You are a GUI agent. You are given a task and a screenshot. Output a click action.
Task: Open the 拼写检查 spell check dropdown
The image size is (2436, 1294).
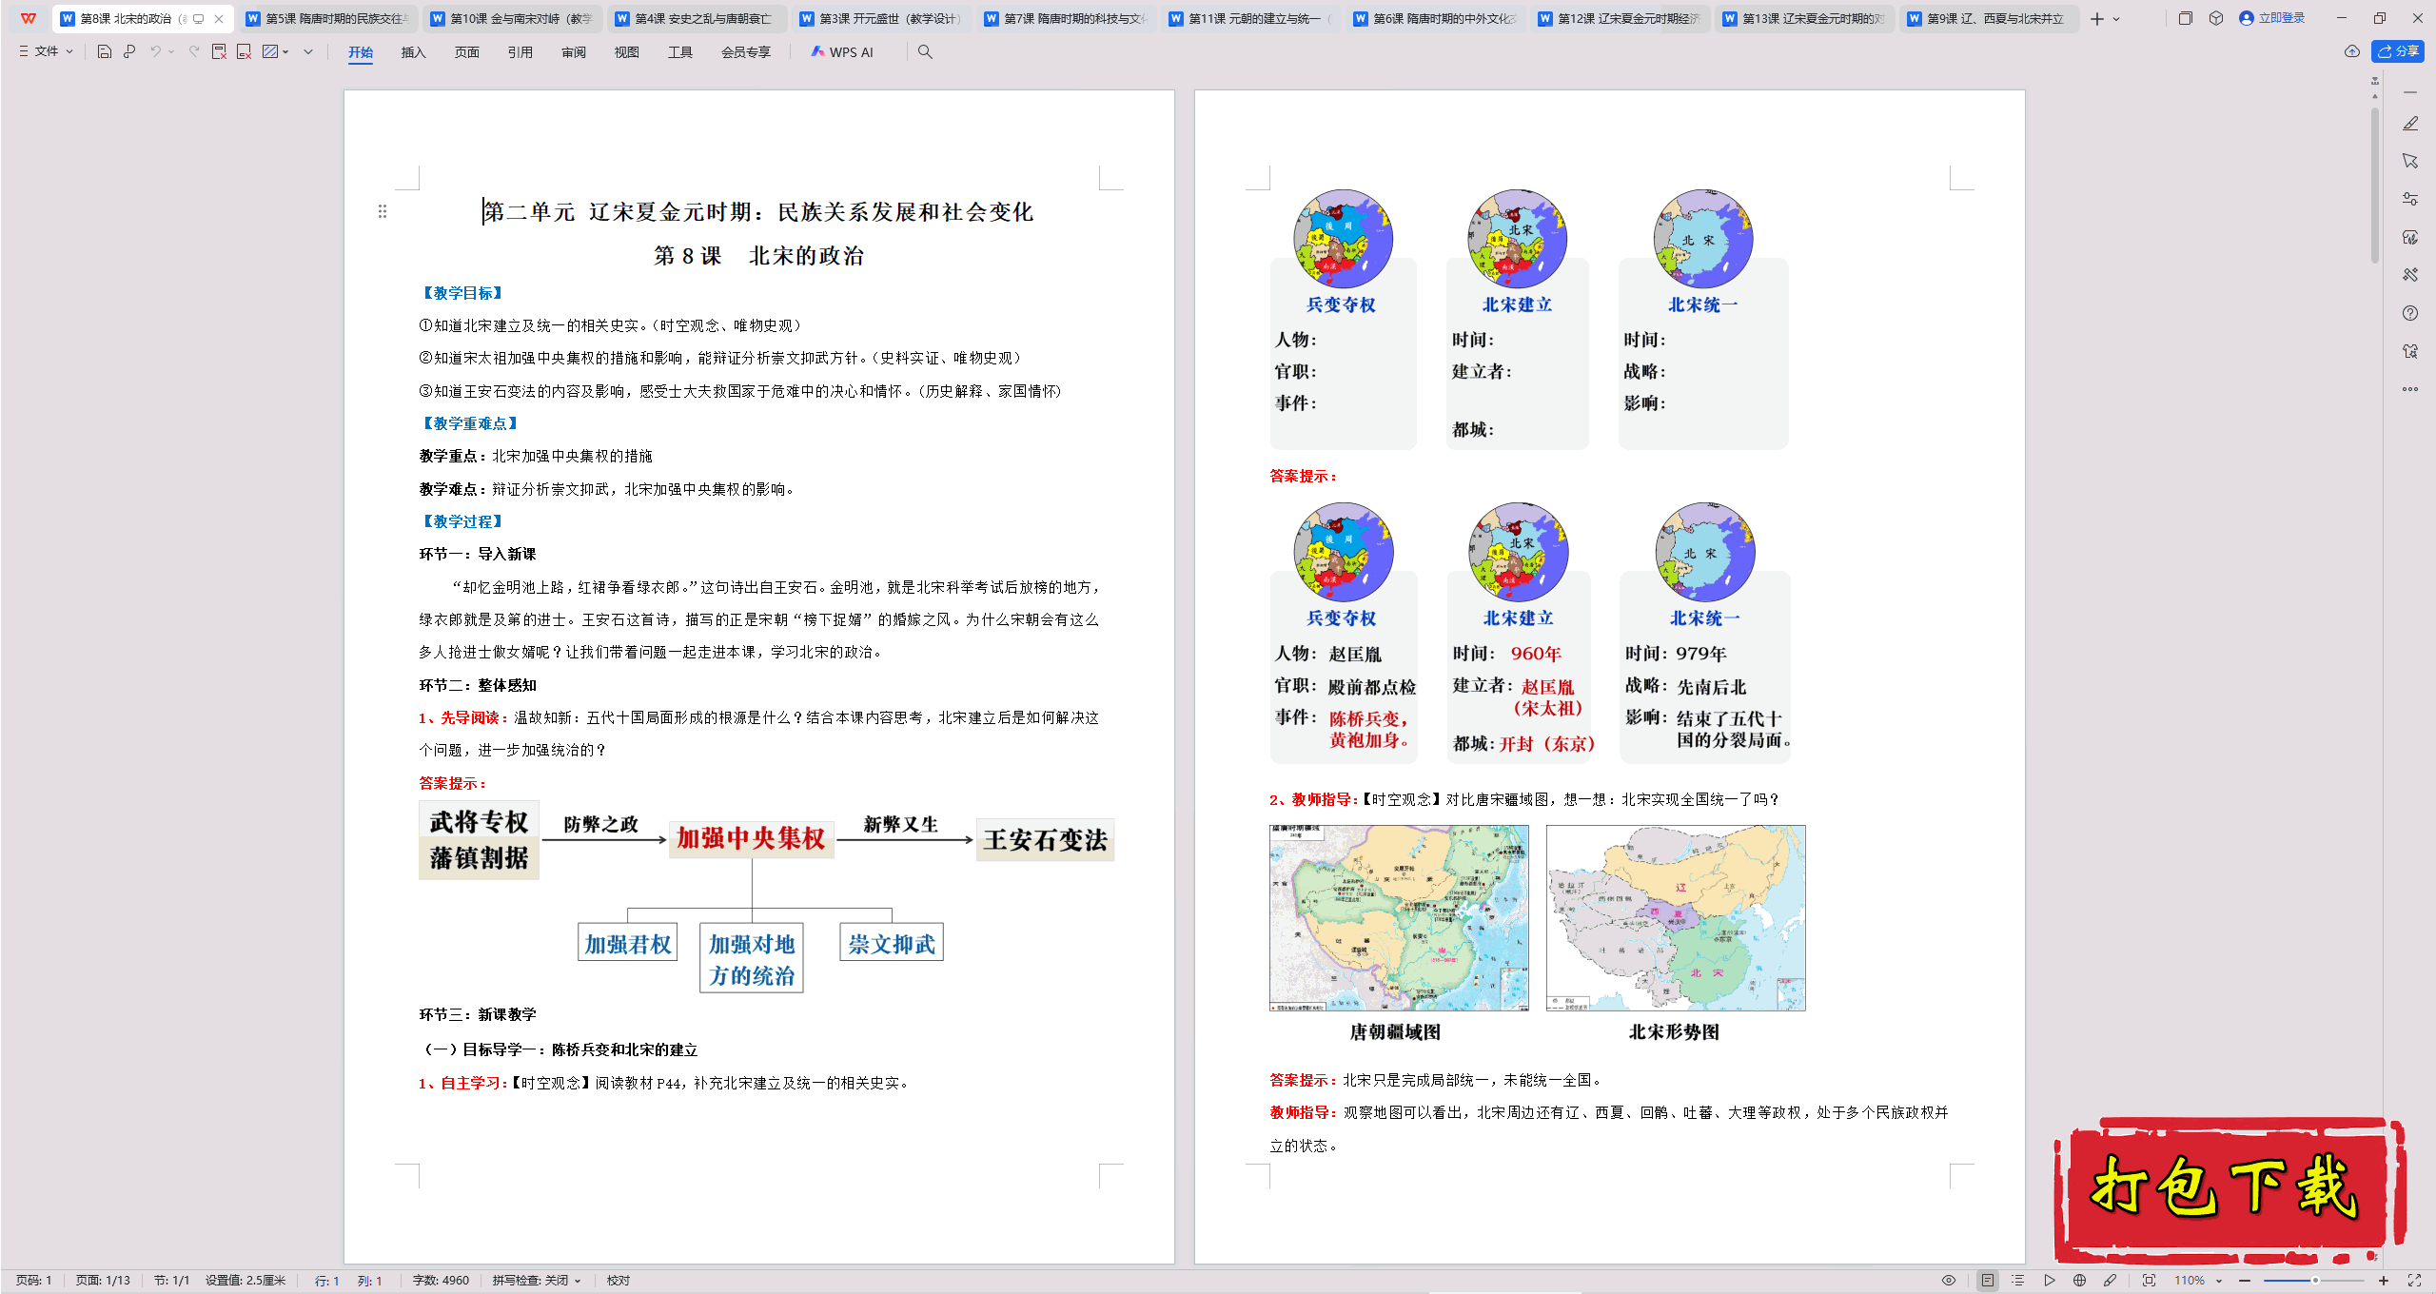coord(537,1281)
